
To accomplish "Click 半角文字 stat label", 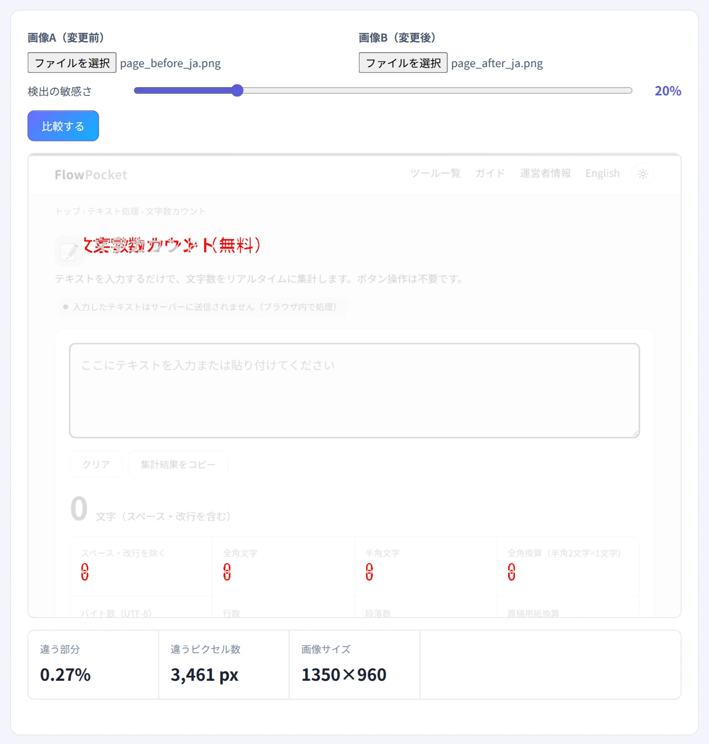I will [382, 553].
